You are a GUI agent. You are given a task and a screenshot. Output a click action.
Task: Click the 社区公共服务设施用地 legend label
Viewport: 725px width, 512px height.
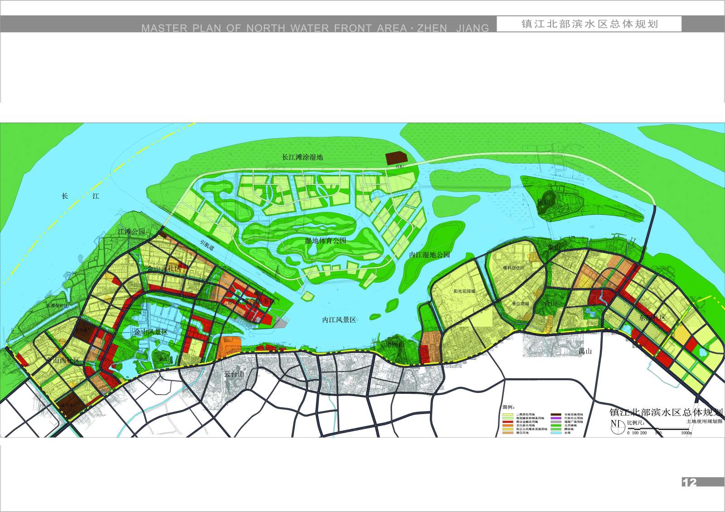click(x=532, y=429)
